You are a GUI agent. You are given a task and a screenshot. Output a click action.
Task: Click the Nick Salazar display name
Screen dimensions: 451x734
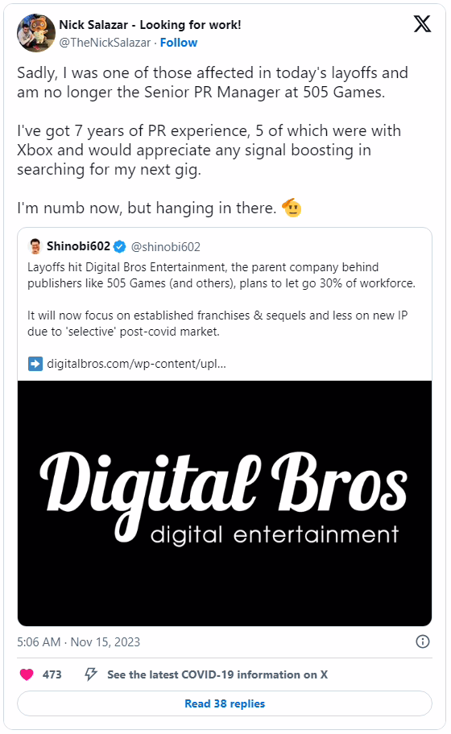(x=150, y=25)
